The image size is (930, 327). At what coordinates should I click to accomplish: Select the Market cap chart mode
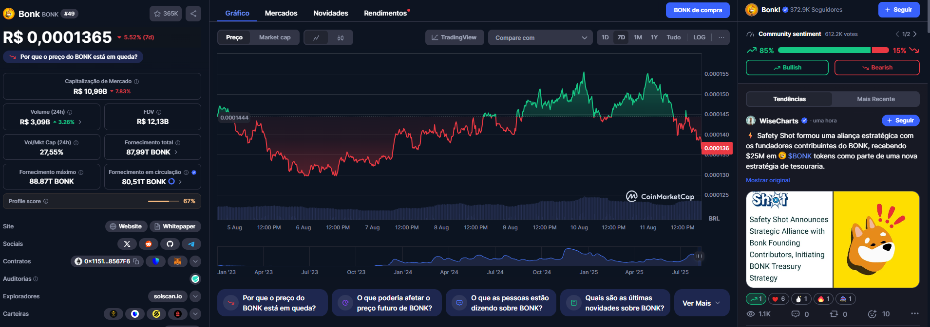tap(275, 37)
